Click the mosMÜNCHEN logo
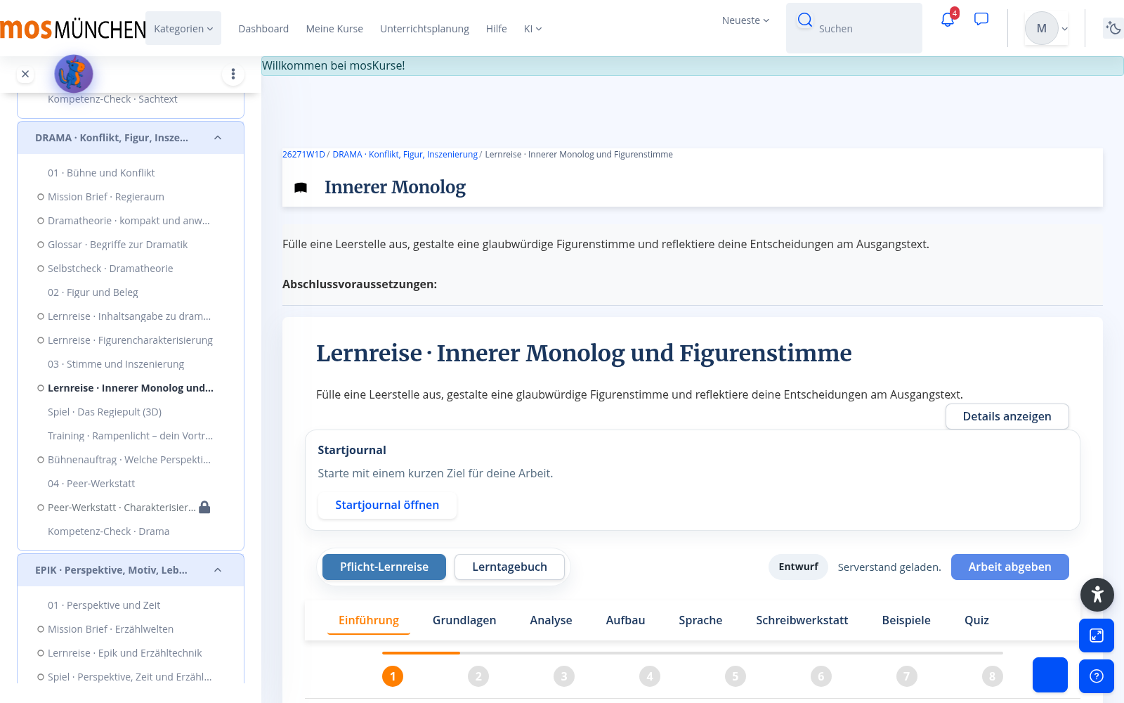 pyautogui.click(x=72, y=29)
